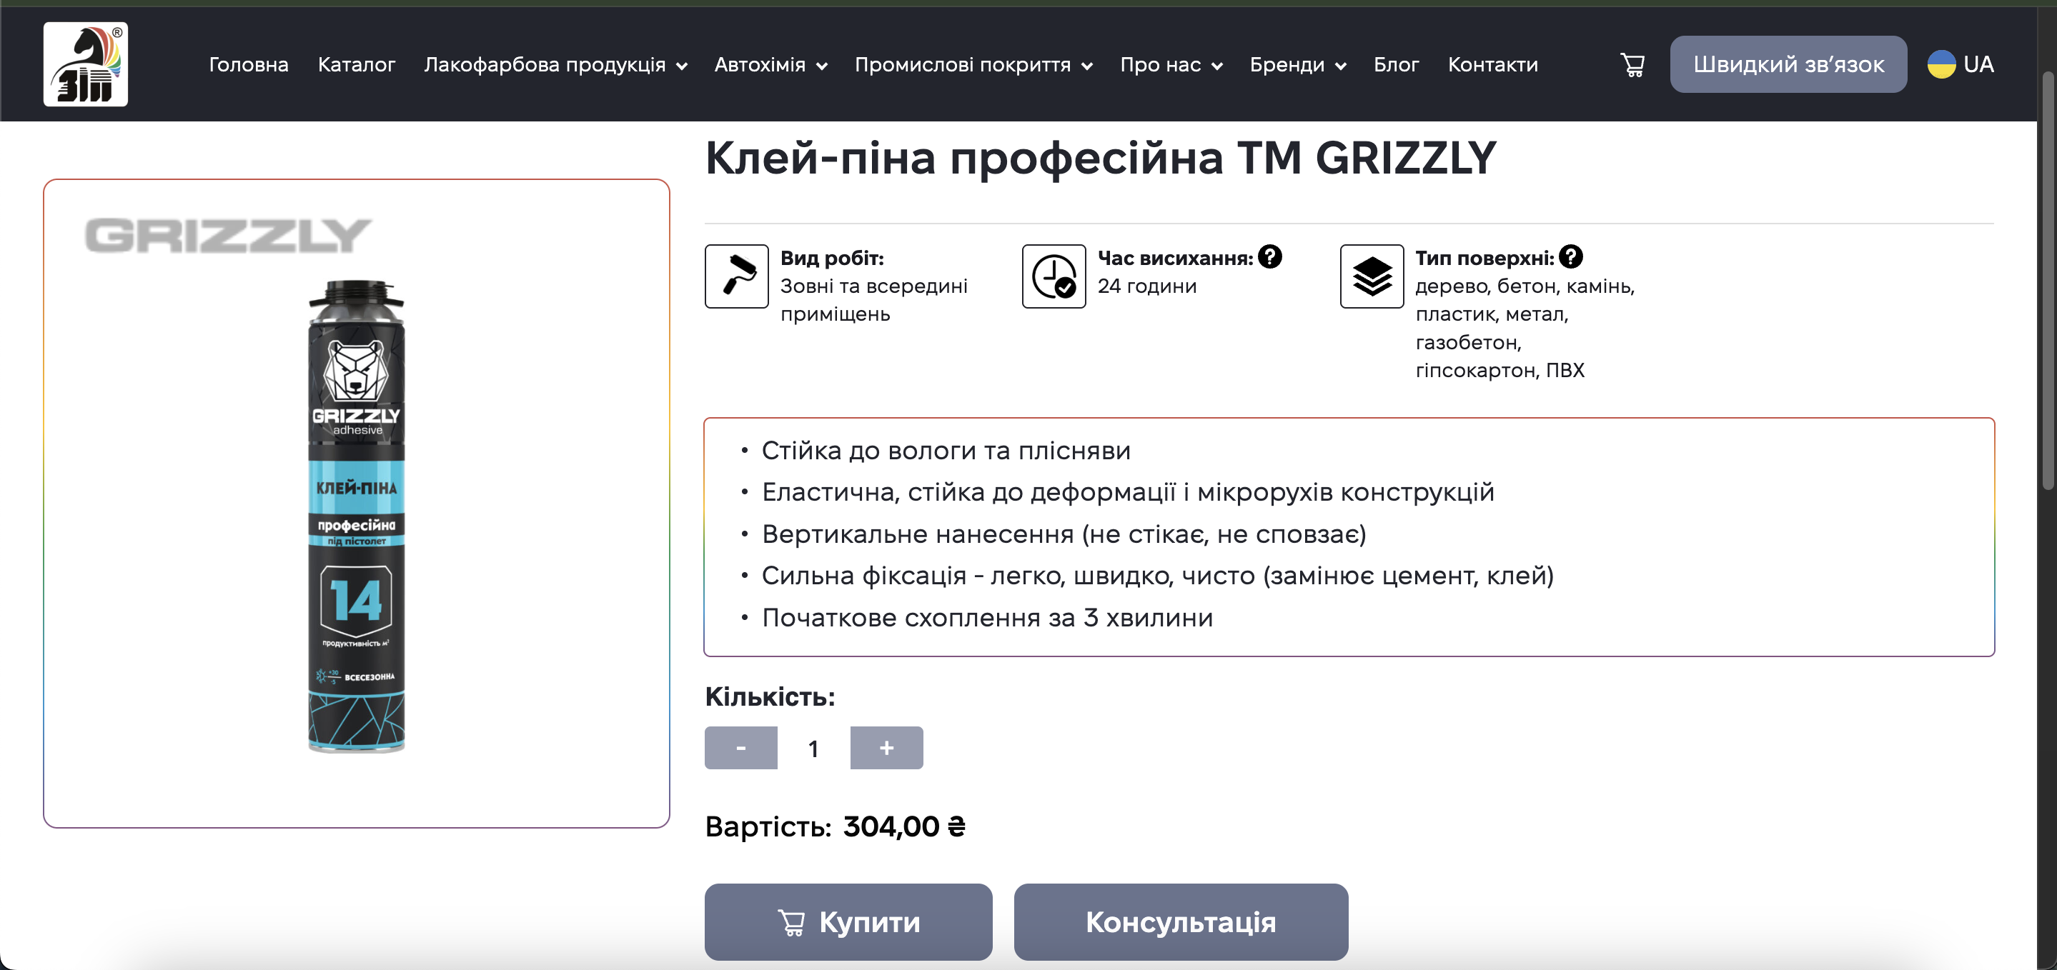
Task: Increase quantity with plus button
Action: pos(886,747)
